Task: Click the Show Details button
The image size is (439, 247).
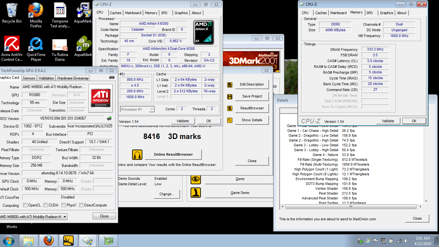Action: [x=252, y=120]
